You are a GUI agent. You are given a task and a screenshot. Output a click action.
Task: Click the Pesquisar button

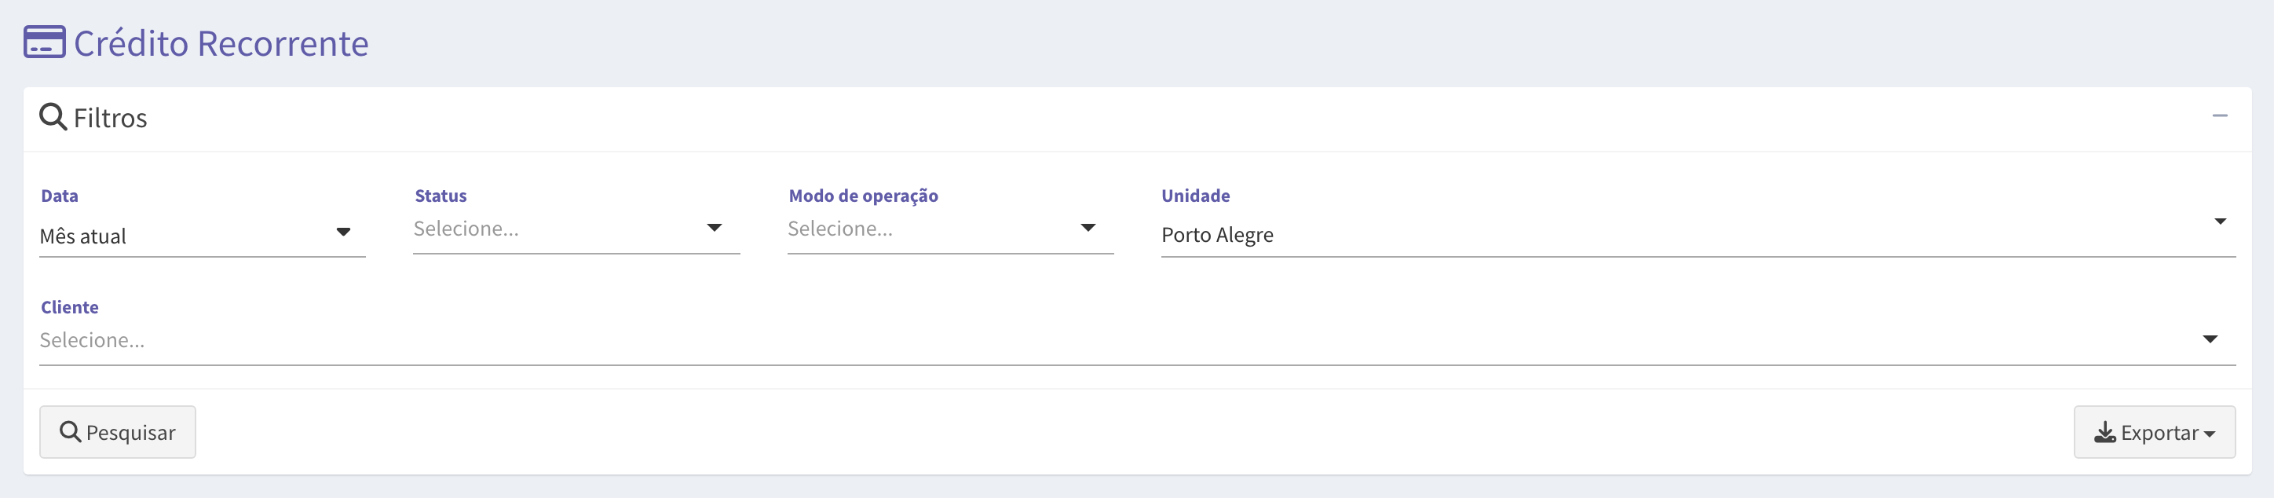tap(118, 432)
